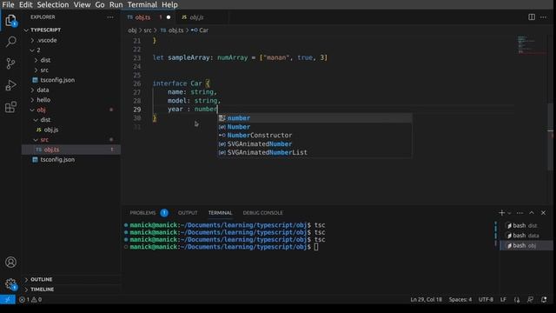Screen dimensions: 556x313
Task: Open notifications bell in status bar
Action: 544,299
